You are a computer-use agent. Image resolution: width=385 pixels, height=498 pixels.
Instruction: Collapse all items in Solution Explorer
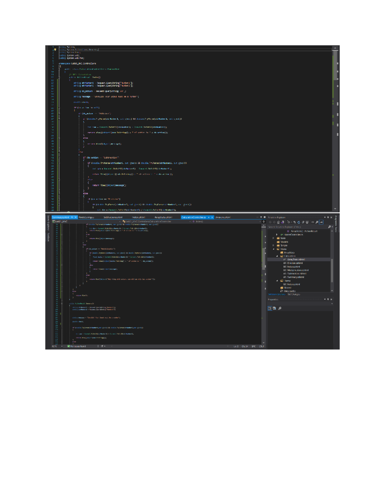[x=303, y=222]
